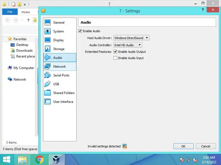Toggle the Enable Audio checkbox

tap(80, 31)
